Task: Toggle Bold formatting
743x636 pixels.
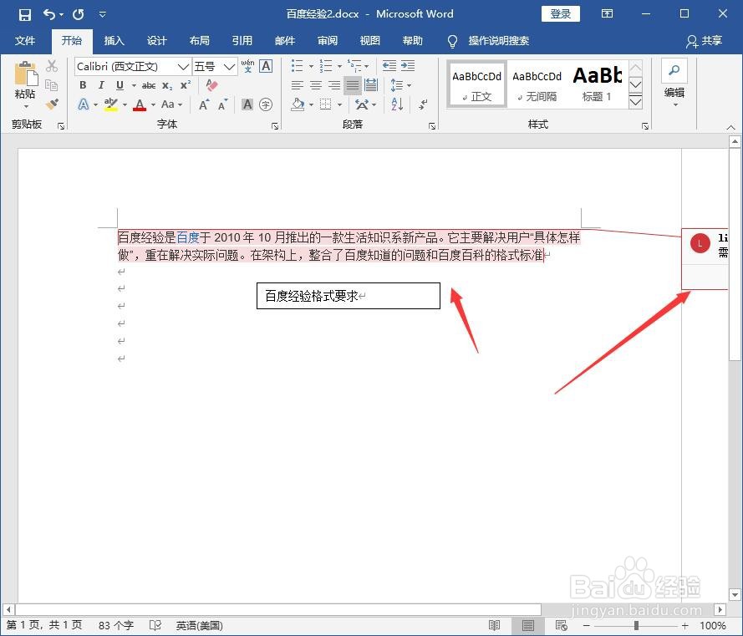Action: pos(83,85)
